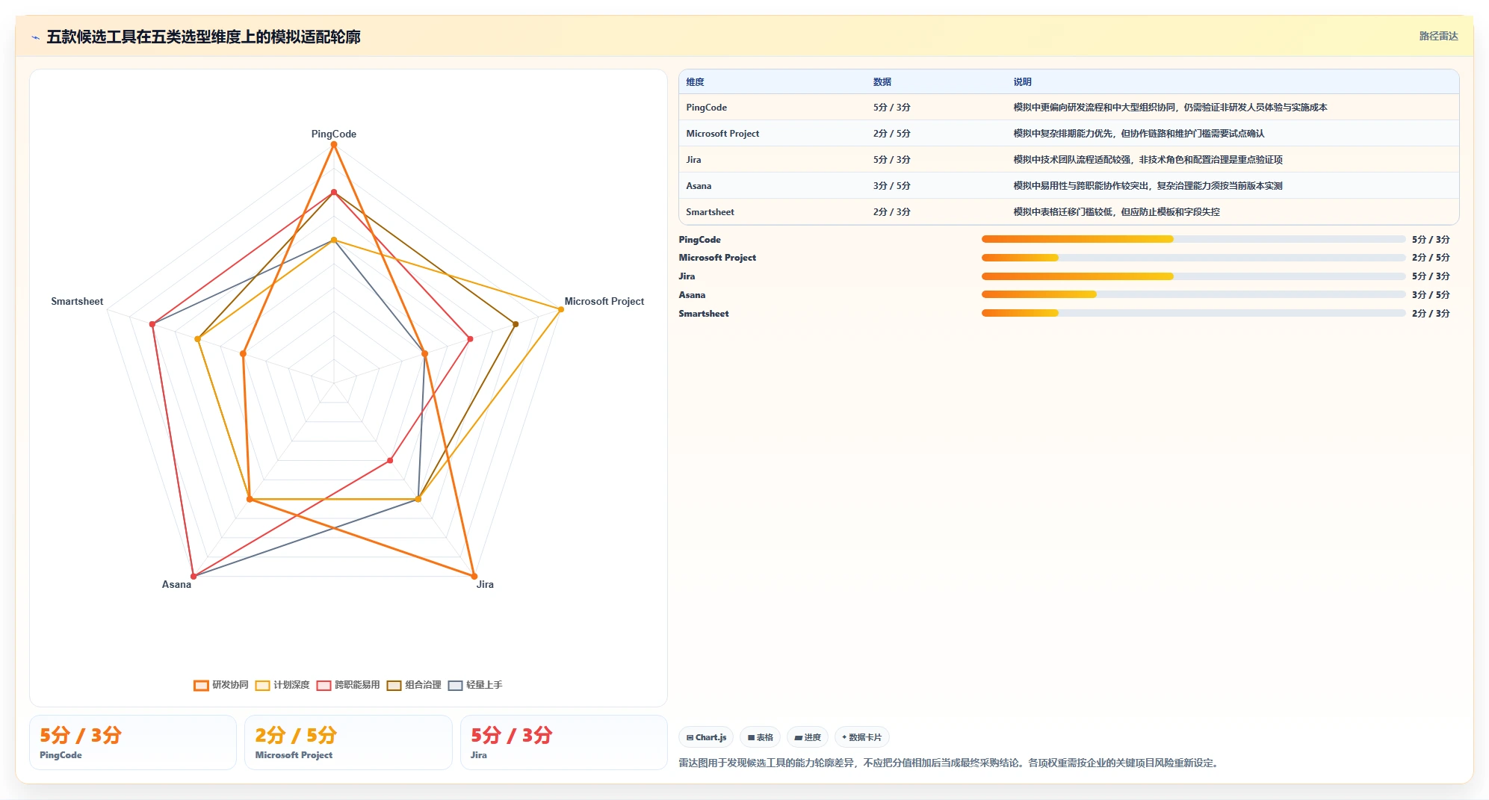Click the description 模拟中表格迁移门槛较低
Screen dimensions: 1489x800
(1116, 212)
